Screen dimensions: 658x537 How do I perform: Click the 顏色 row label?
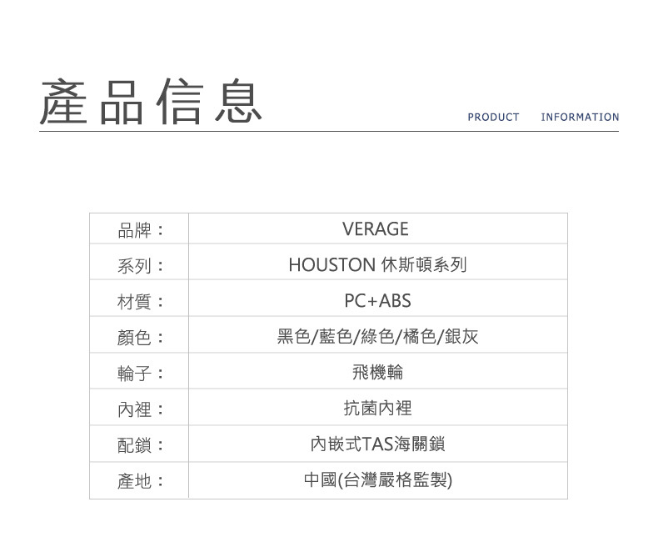(140, 338)
